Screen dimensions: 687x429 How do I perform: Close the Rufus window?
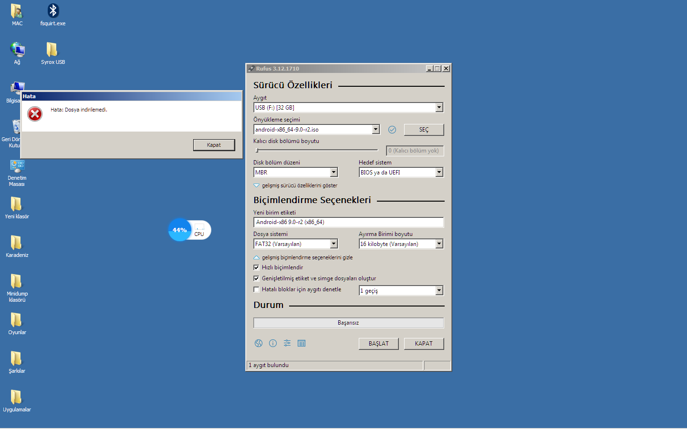click(x=446, y=69)
